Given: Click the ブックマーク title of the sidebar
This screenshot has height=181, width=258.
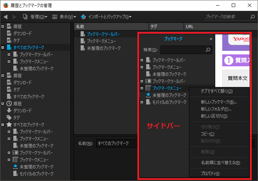Looking at the screenshot, I should coord(173,39).
